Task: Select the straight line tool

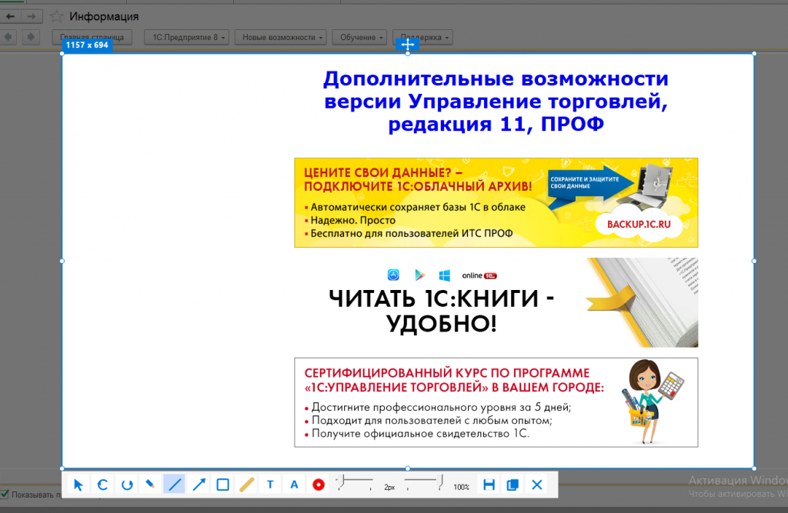Action: pos(175,485)
